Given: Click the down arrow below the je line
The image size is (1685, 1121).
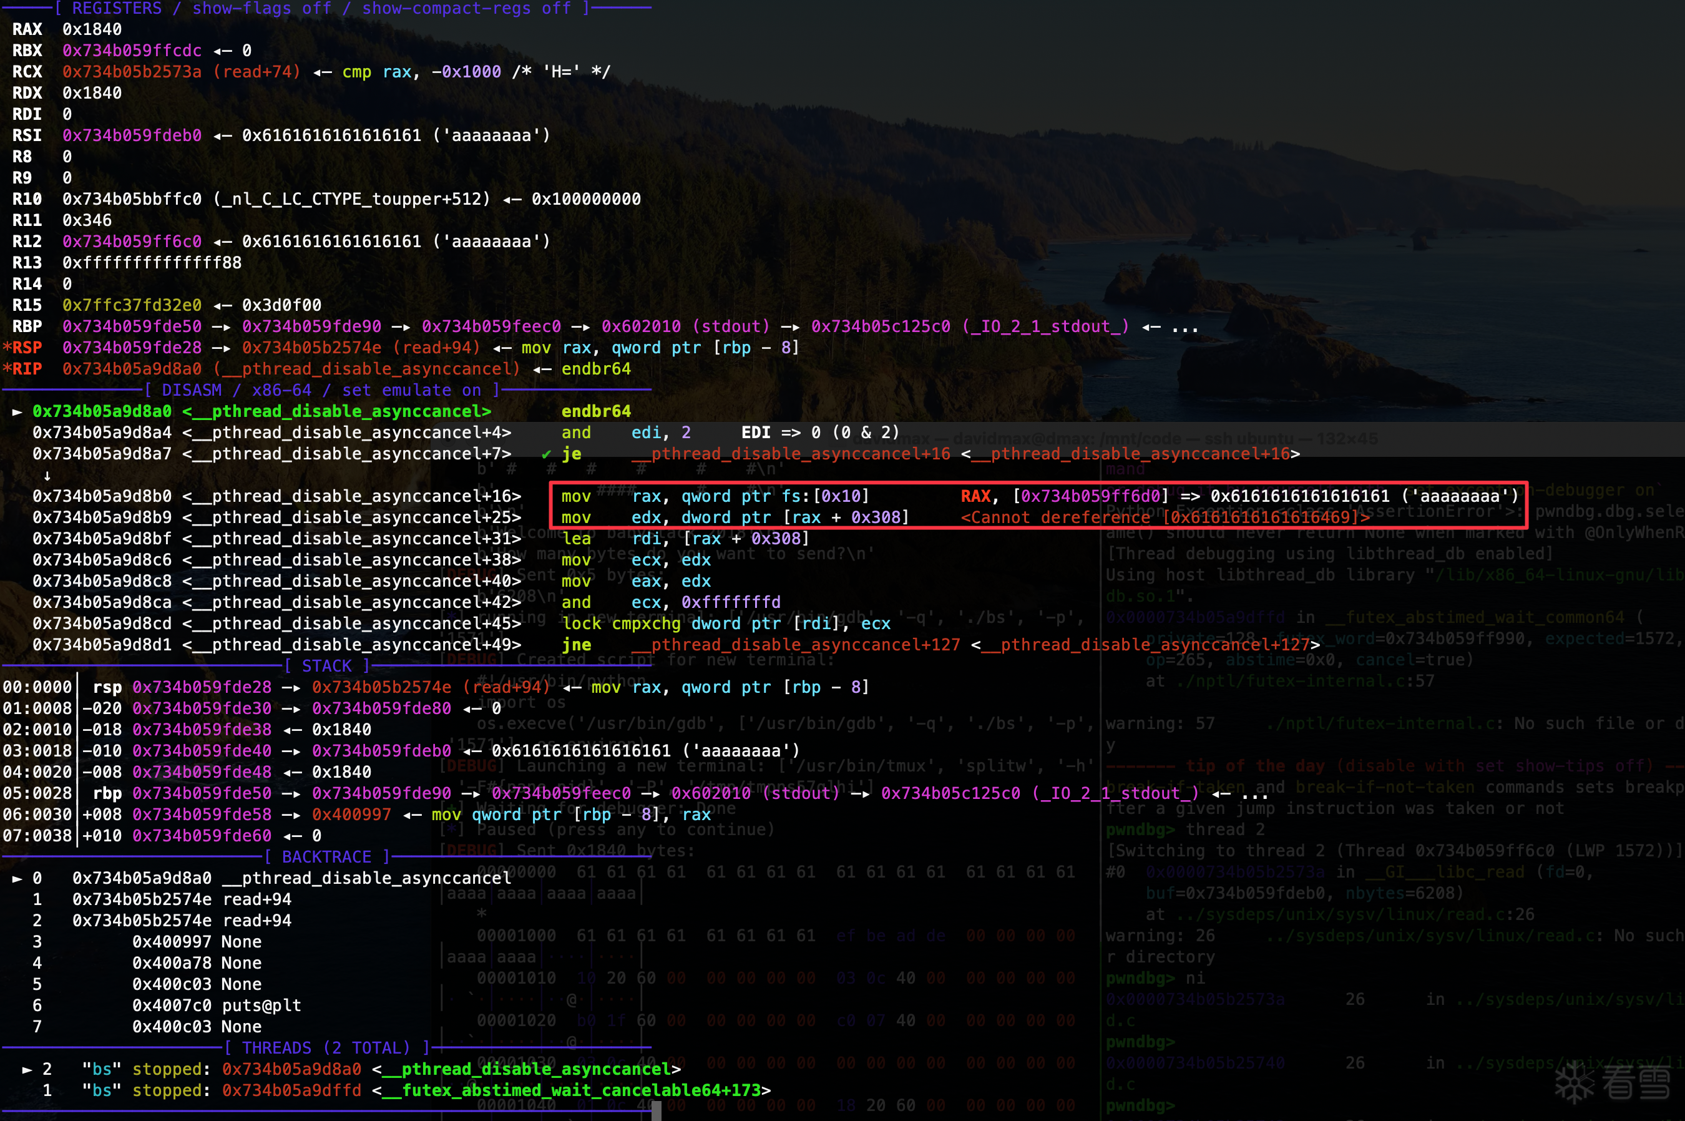Looking at the screenshot, I should tap(47, 476).
